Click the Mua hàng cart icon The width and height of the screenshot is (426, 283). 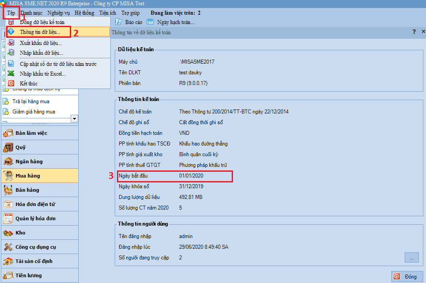[8, 176]
